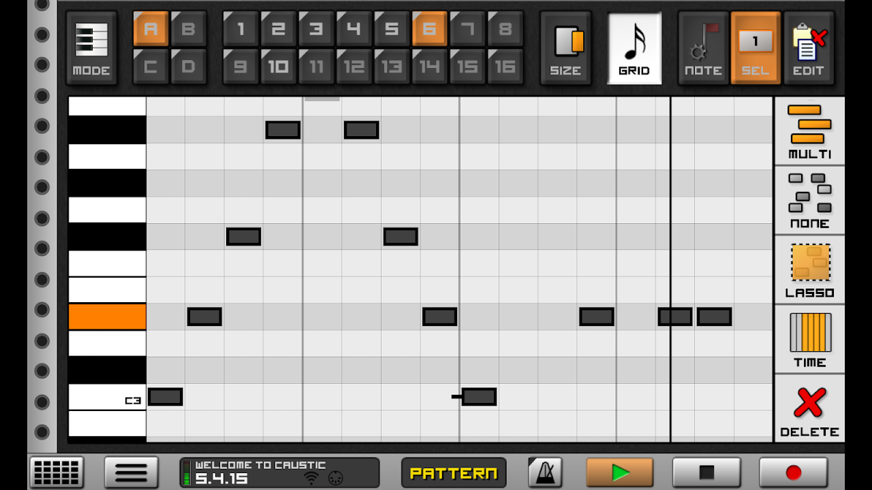Click the GRID note editing icon

tap(634, 48)
